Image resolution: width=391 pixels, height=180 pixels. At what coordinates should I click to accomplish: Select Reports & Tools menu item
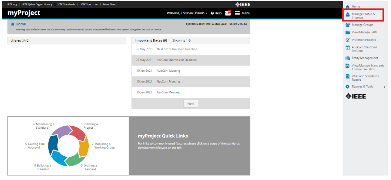[362, 87]
